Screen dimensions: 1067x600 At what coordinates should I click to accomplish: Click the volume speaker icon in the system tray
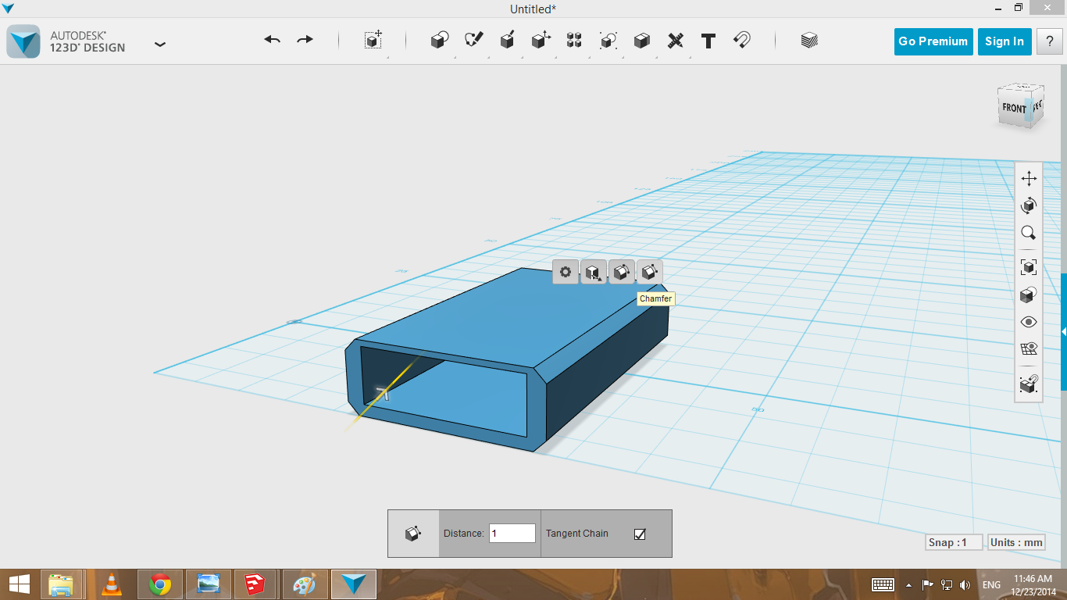(x=965, y=585)
